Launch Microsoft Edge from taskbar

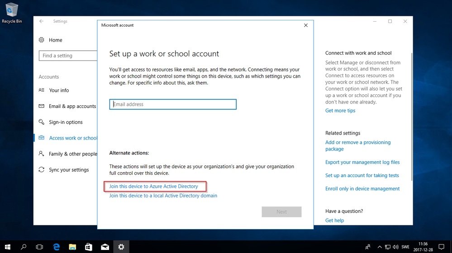click(x=57, y=247)
